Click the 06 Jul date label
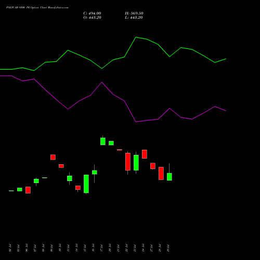260x260 pixels. point(27,248)
